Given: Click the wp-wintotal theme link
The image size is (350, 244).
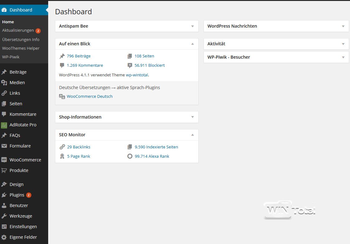Looking at the screenshot, I should pos(137,75).
